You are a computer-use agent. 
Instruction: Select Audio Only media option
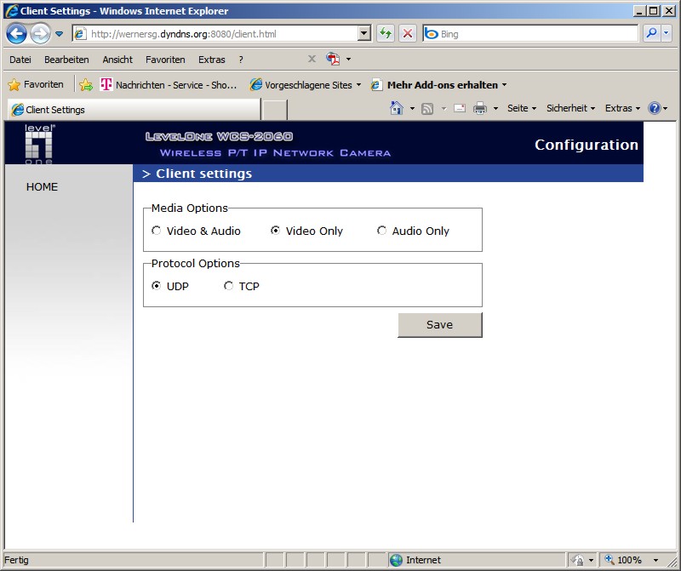381,231
